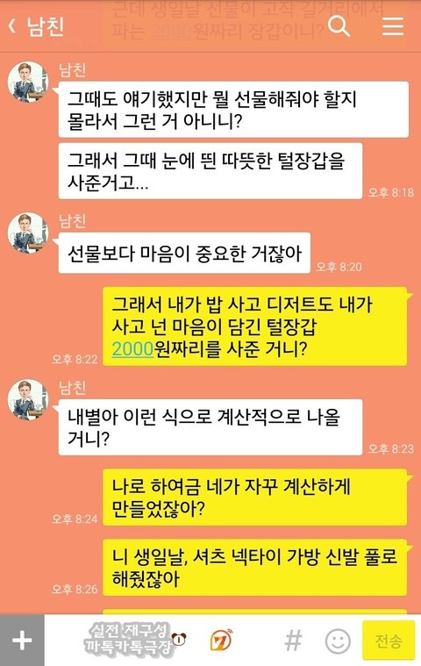Open 남친's avatar beside 선물보다 마음이 message

point(28,233)
